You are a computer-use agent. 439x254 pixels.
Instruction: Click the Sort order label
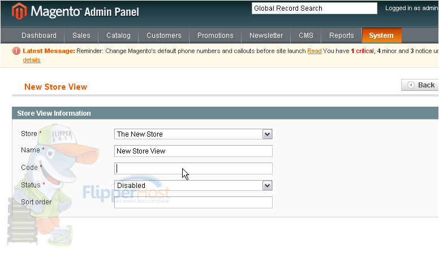pyautogui.click(x=36, y=202)
